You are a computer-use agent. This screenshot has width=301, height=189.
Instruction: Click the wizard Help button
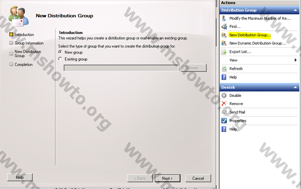tap(20, 177)
